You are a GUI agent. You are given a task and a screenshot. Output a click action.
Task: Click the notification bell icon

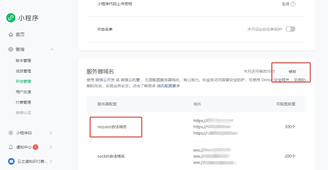click(x=11, y=147)
